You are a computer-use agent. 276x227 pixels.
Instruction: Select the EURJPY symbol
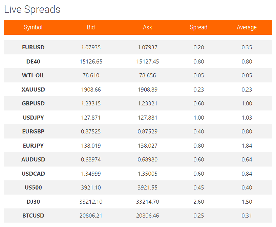pos(33,146)
